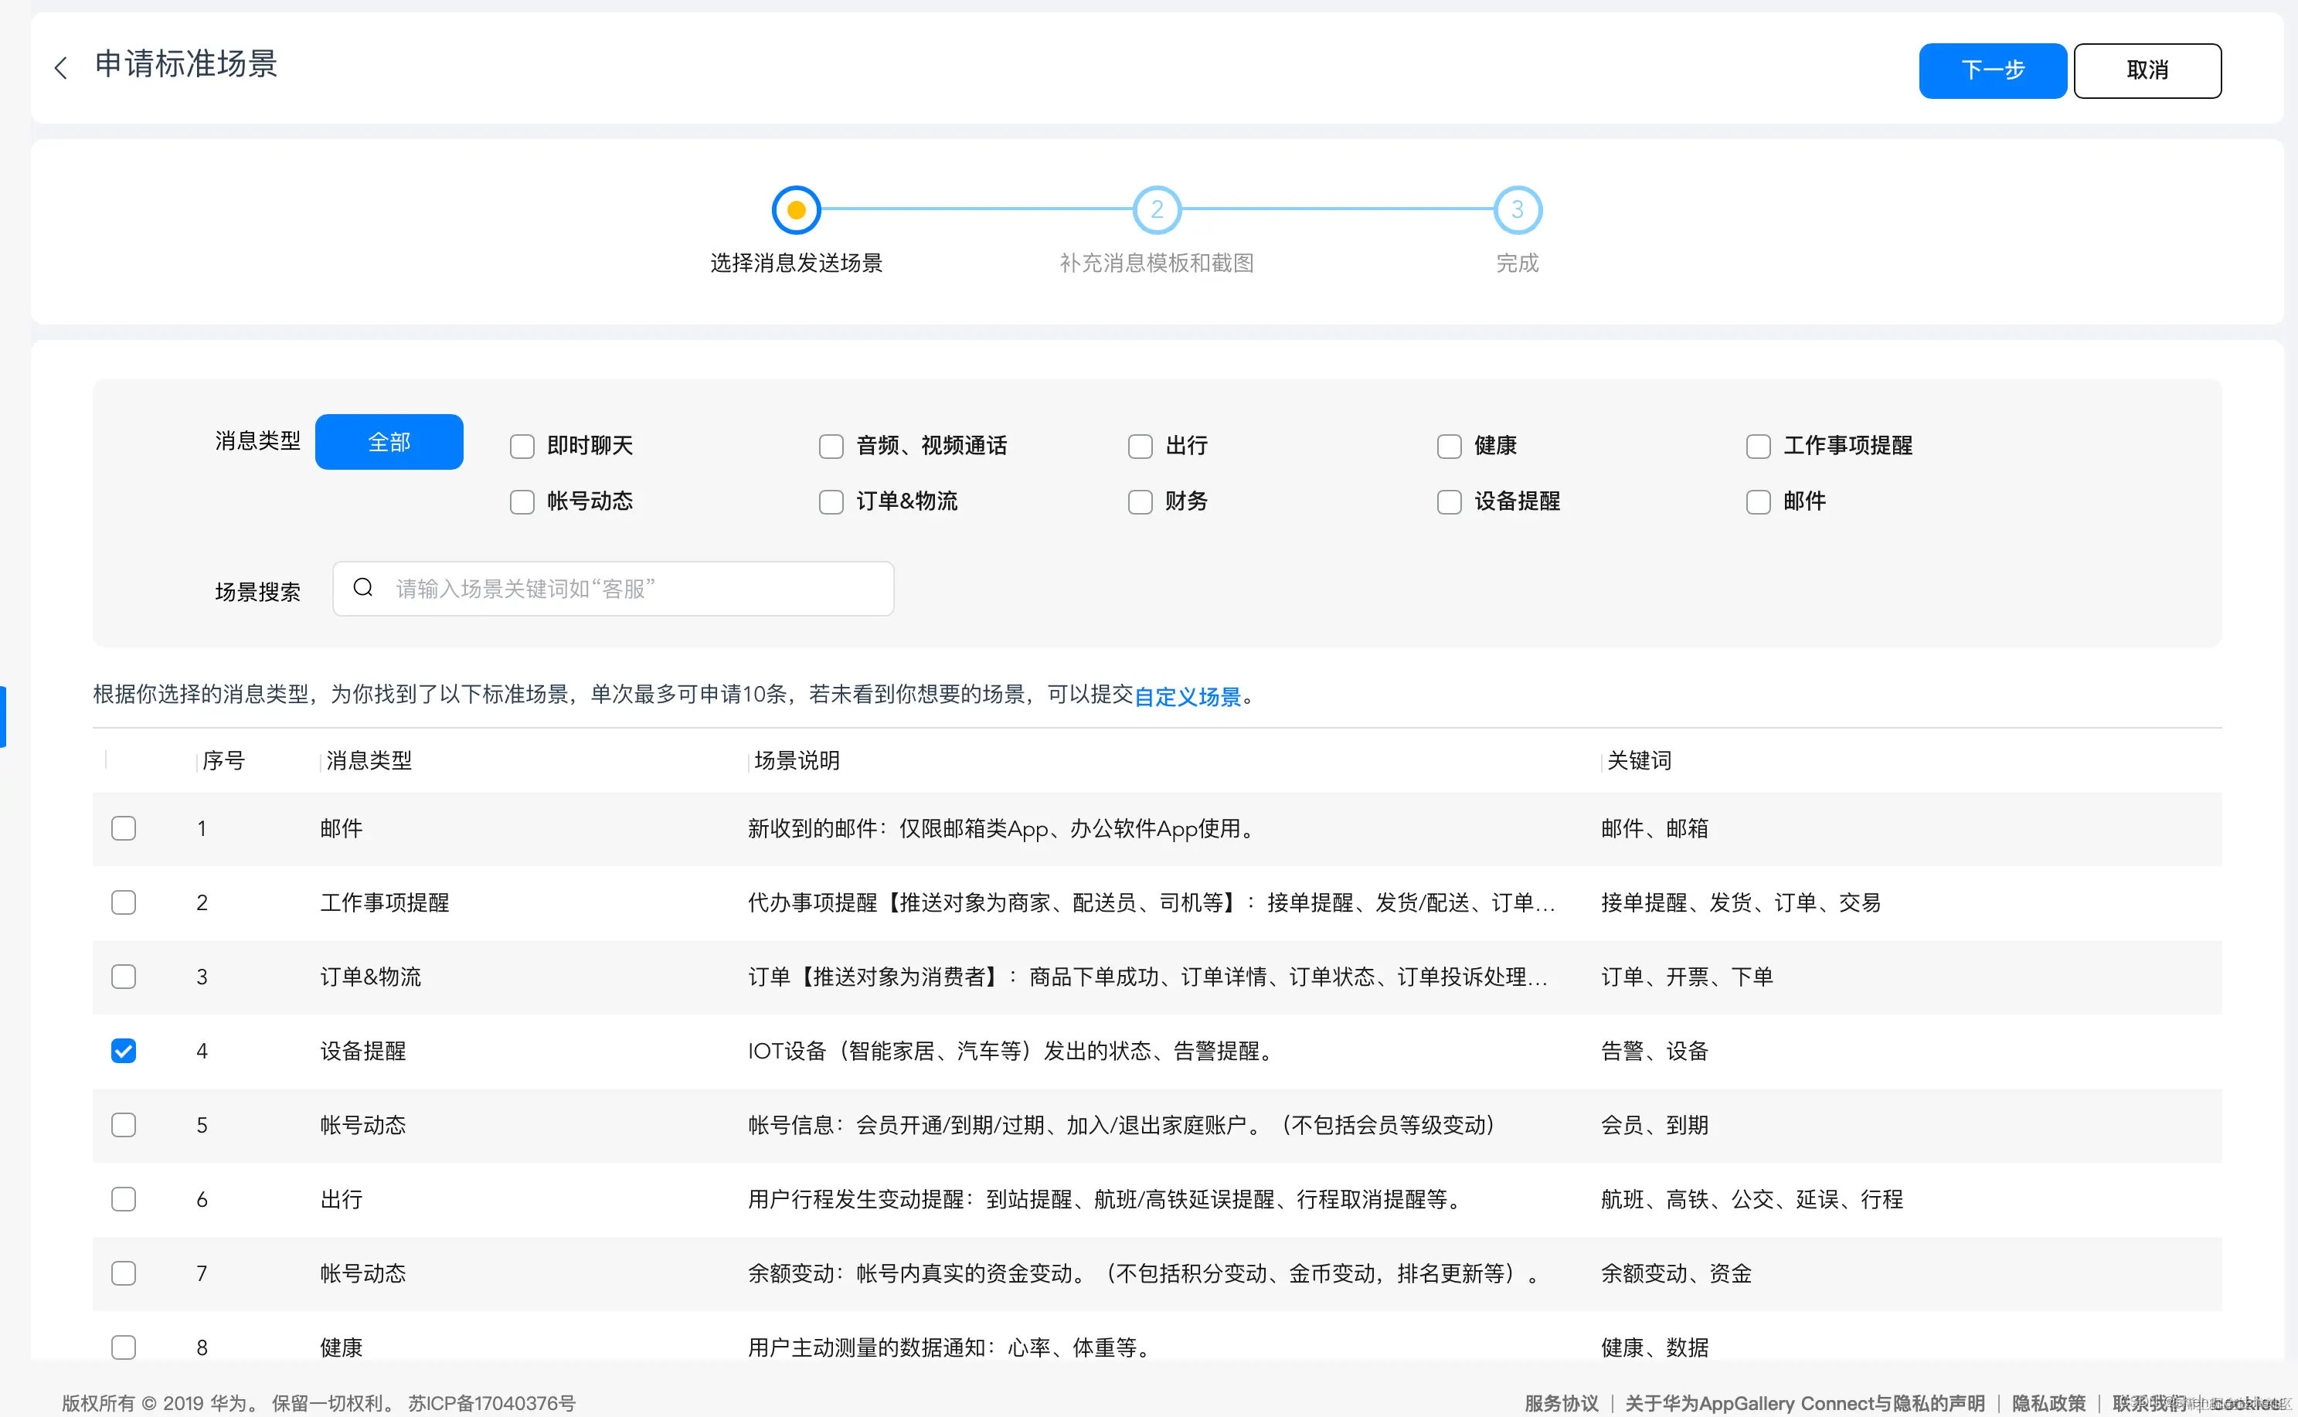Click the 取消 button

pyautogui.click(x=2148, y=70)
